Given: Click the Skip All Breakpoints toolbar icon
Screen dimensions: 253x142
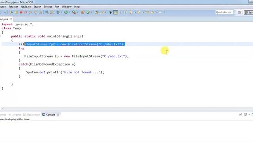Looking at the screenshot, I should 5,12.
